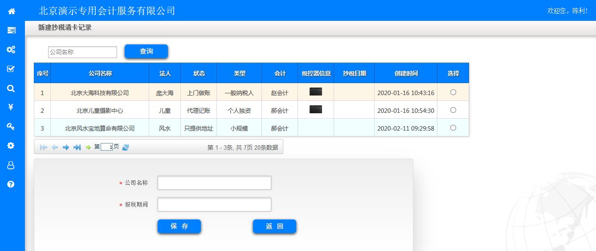Viewport: 596px width, 251px height.
Task: Click cell 北京大海科技有限公司
Action: 100,93
